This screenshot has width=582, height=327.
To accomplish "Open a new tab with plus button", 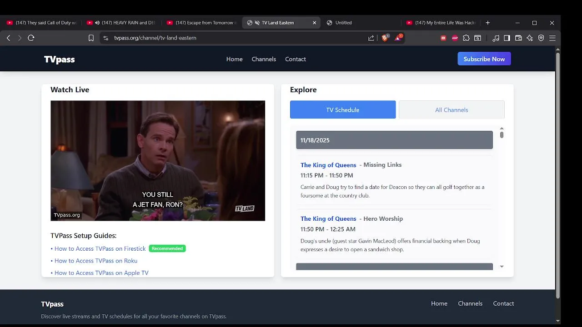I will [x=487, y=23].
